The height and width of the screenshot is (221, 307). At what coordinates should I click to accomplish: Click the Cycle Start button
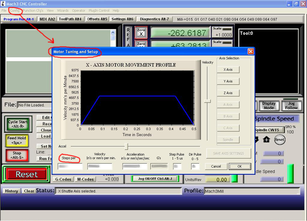18,124
